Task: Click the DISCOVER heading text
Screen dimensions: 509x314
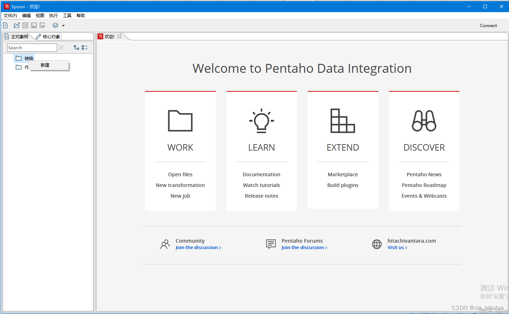Action: pos(424,147)
